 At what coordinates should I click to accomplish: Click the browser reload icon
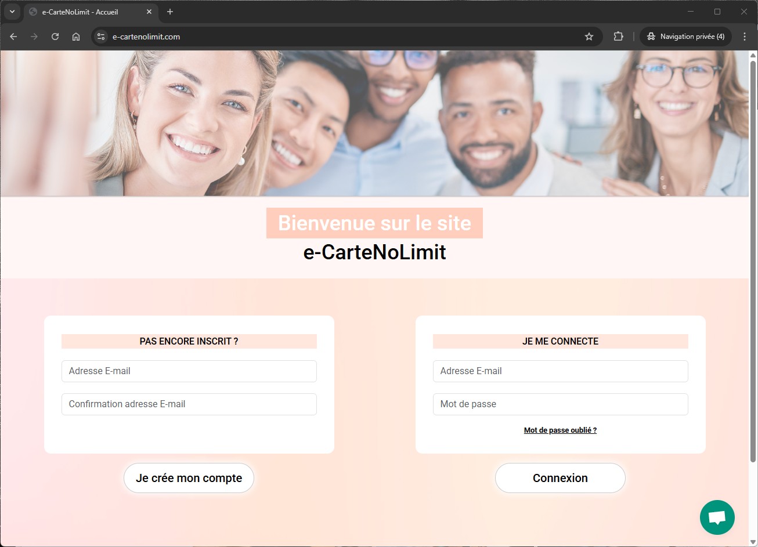pos(55,37)
